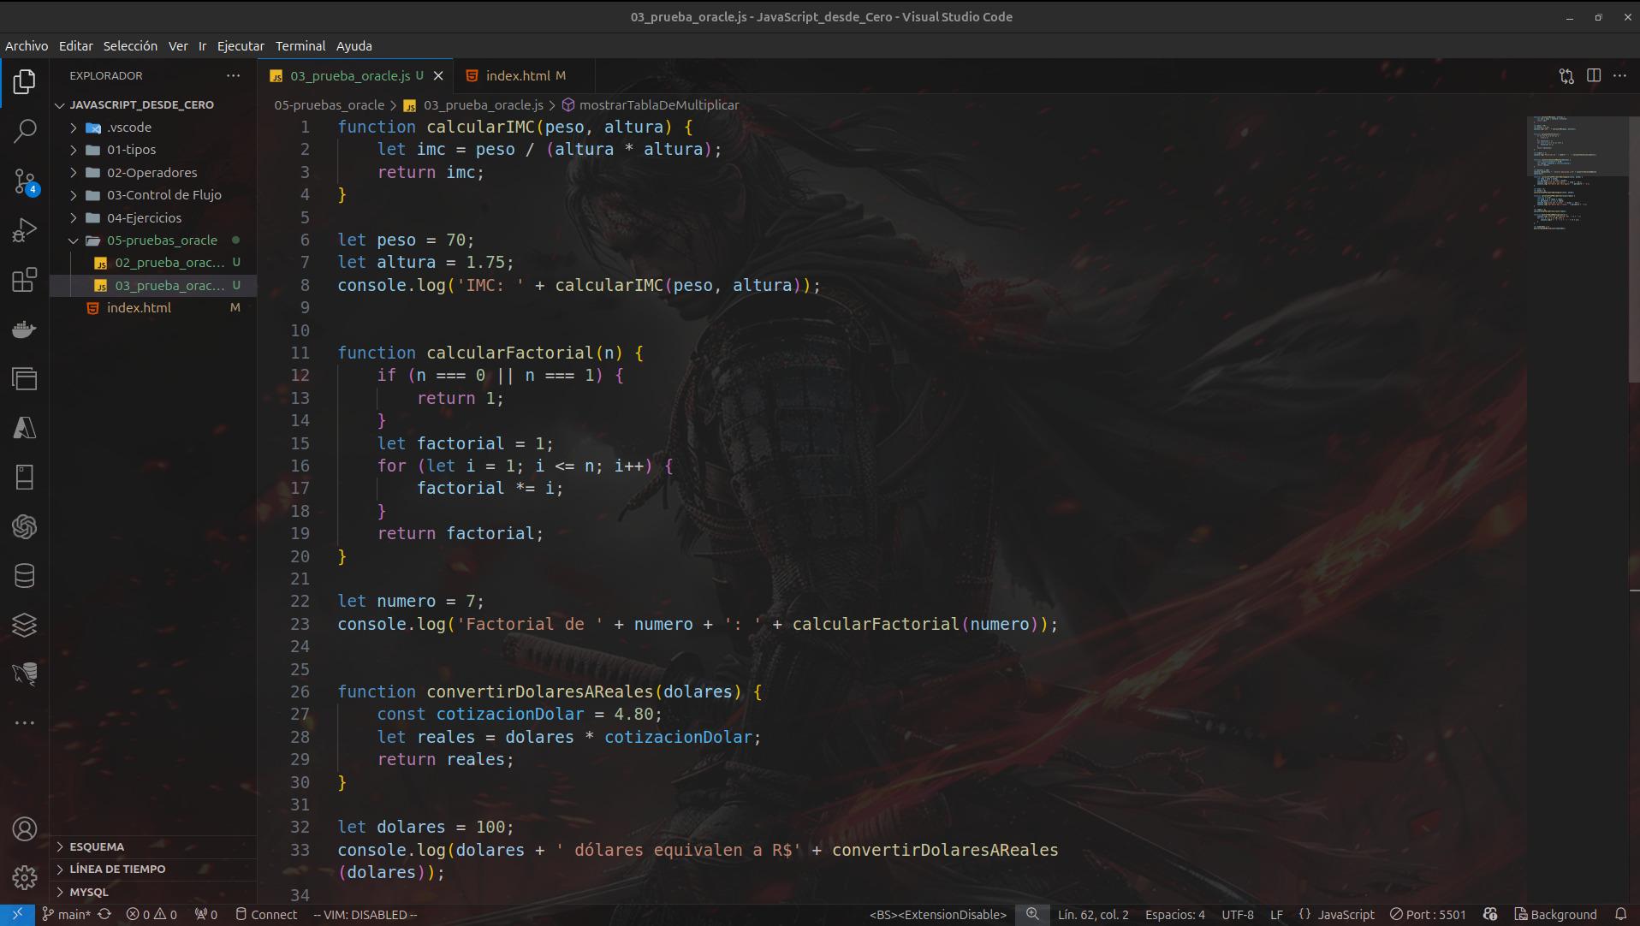
Task: Click 05-pruebas_oracle breadcrumb segment
Action: pos(329,105)
